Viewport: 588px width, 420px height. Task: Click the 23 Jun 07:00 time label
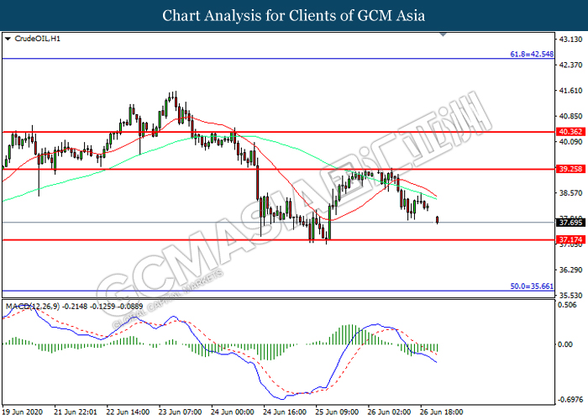(x=180, y=412)
